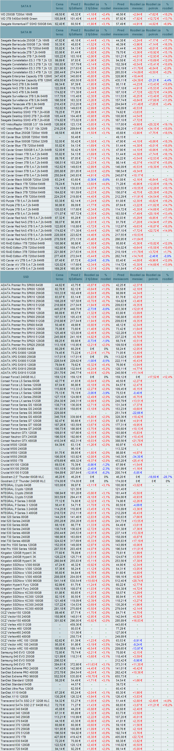Select Pred mesiacom header in SATA III section
This screenshot has width=174, height=751.
click(121, 32)
